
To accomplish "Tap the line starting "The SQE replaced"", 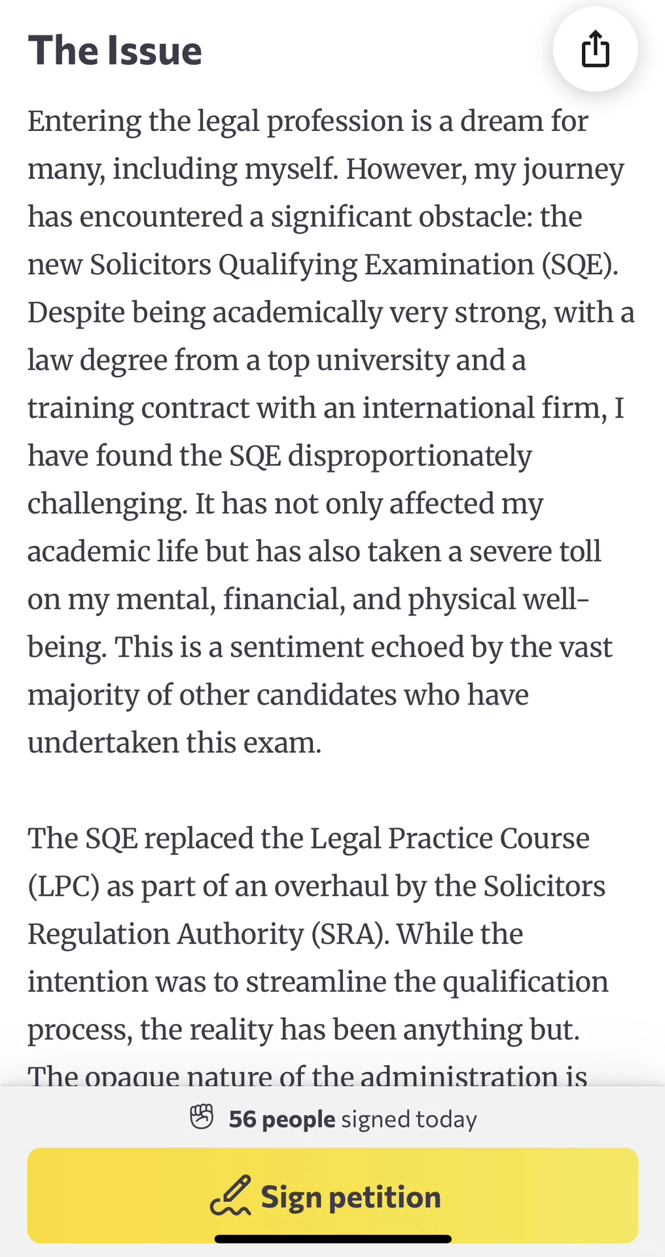I will [x=308, y=839].
